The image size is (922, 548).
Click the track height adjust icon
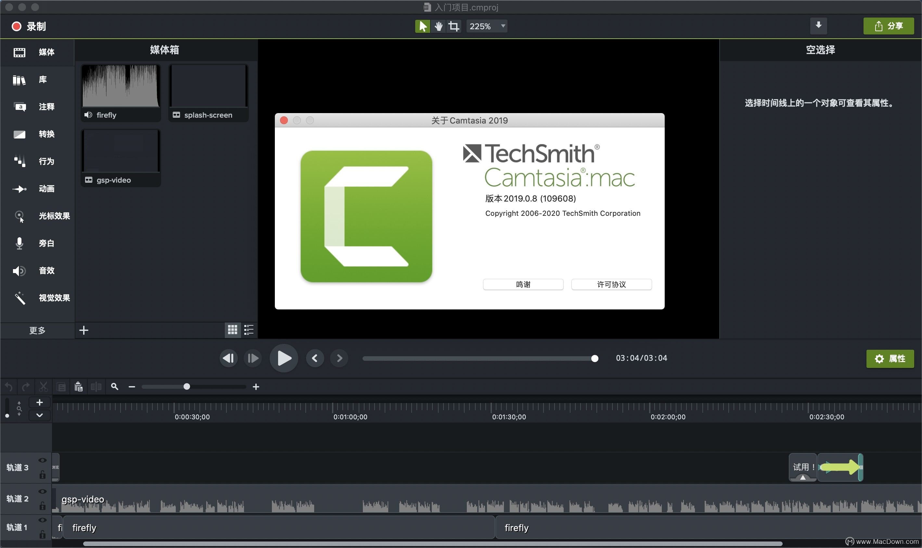click(19, 409)
